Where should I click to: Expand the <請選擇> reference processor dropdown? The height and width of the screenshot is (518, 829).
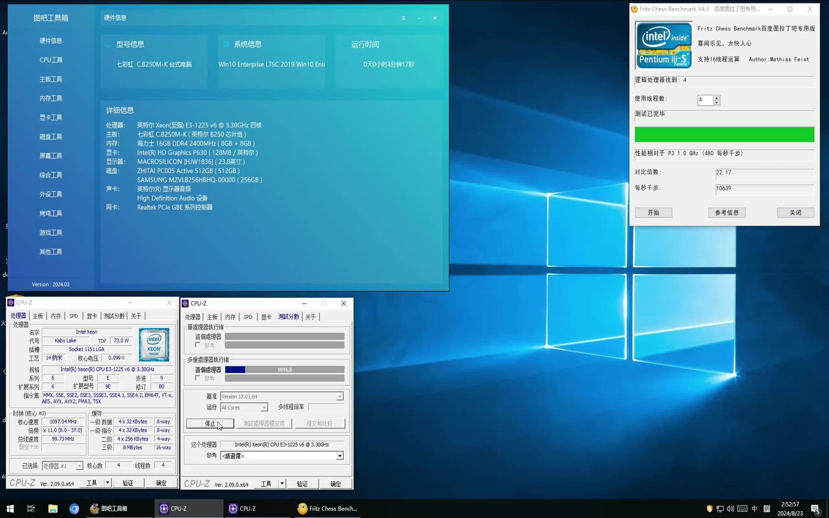pos(339,456)
